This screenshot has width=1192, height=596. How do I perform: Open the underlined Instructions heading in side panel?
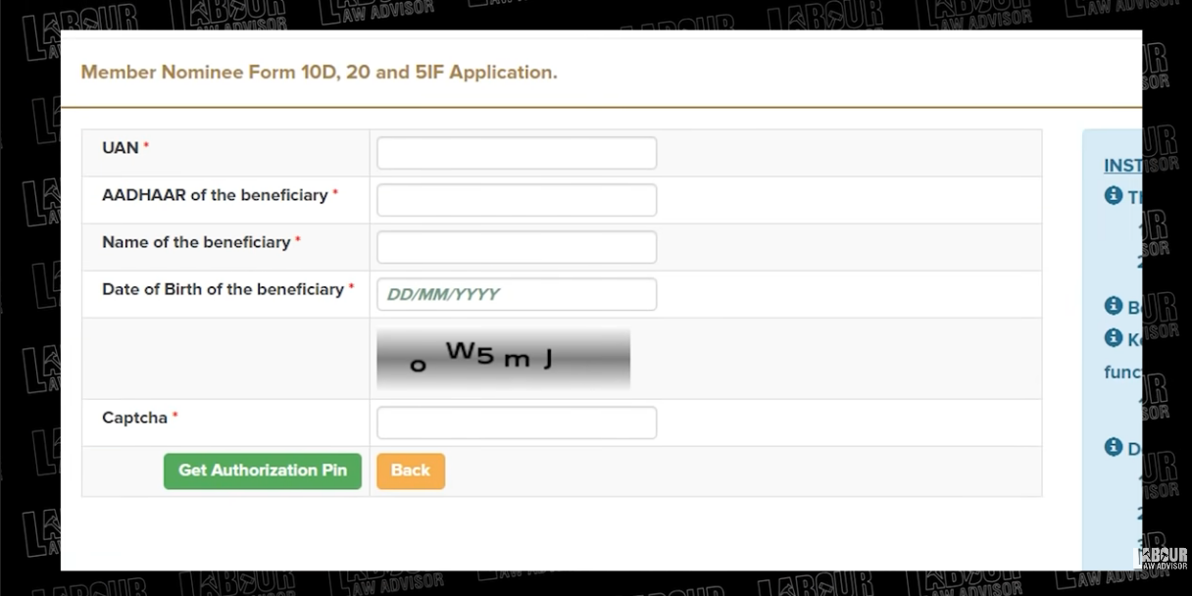point(1122,166)
